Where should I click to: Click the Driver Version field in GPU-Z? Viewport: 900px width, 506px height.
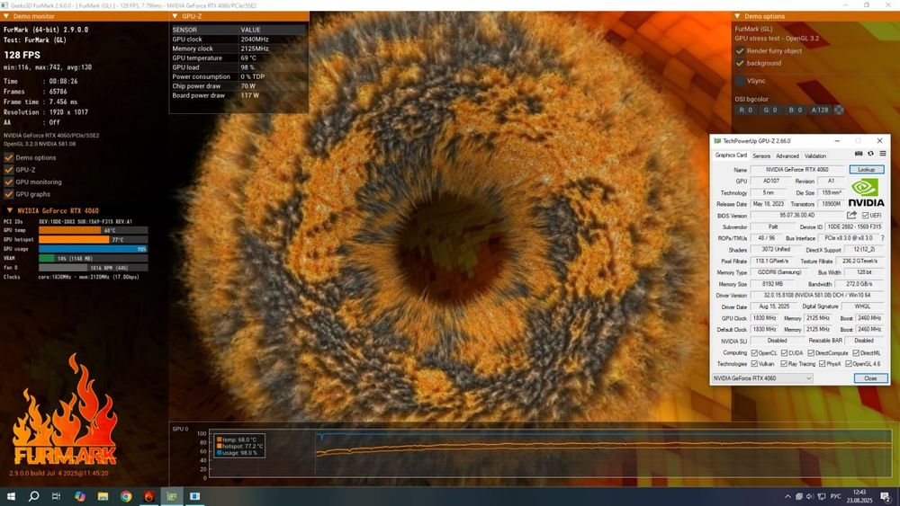tap(817, 295)
